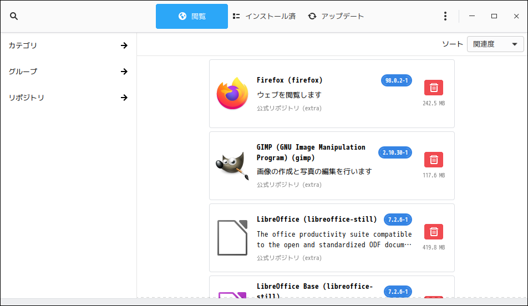The image size is (528, 306).
Task: Remove Firefox with its red trash button
Action: [x=434, y=88]
